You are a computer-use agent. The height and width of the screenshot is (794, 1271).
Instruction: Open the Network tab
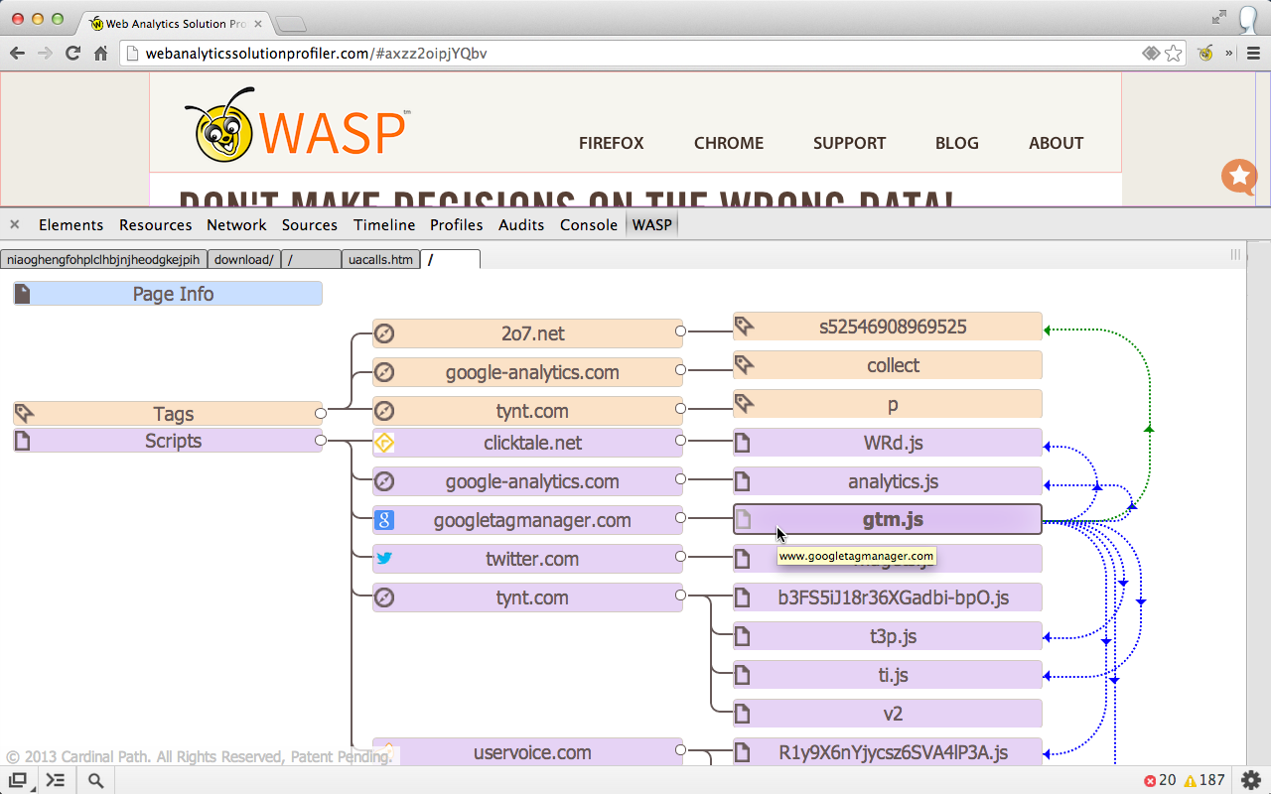coord(236,224)
